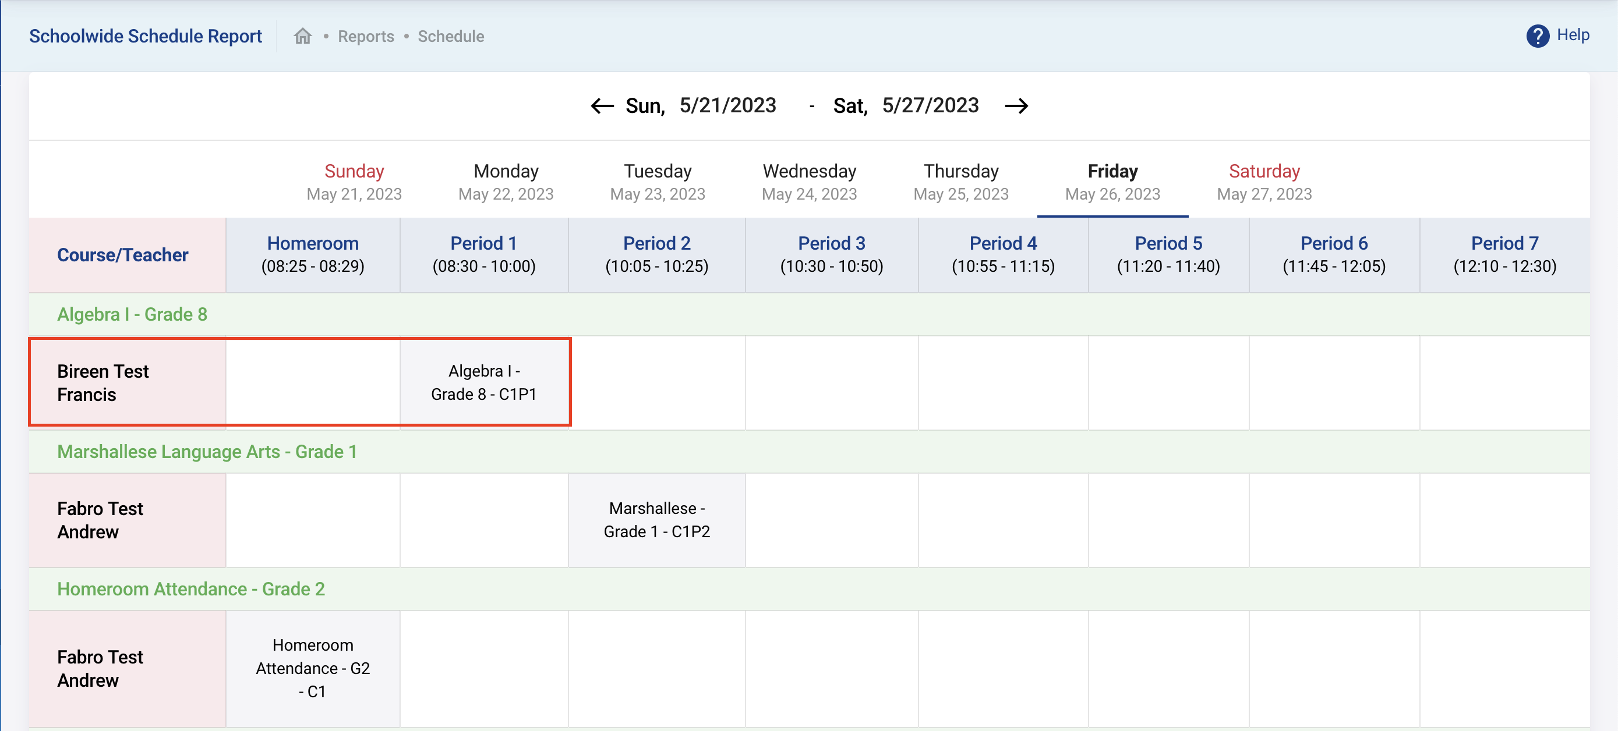Screen dimensions: 1618x731
Task: Open the Schedule breadcrumb link
Action: pos(450,37)
